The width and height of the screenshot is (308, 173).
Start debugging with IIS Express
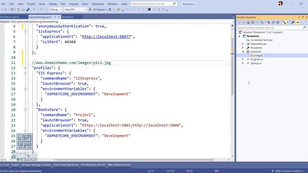pyautogui.click(x=98, y=10)
